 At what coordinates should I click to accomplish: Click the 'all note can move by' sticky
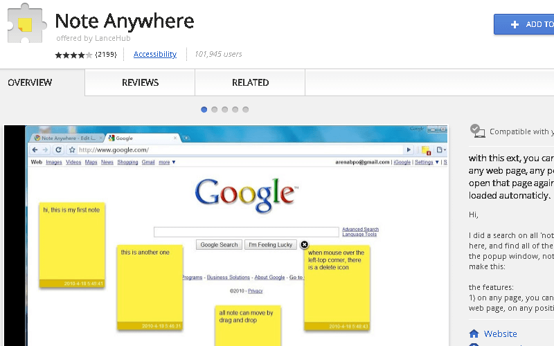248,325
